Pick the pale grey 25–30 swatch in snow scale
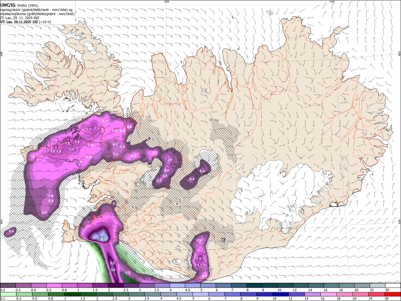 pos(378,286)
